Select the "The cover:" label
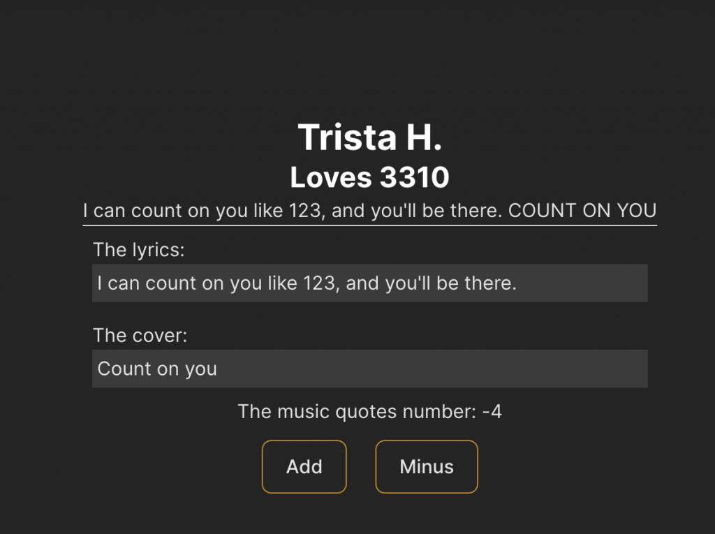Image resolution: width=715 pixels, height=534 pixels. coord(140,336)
